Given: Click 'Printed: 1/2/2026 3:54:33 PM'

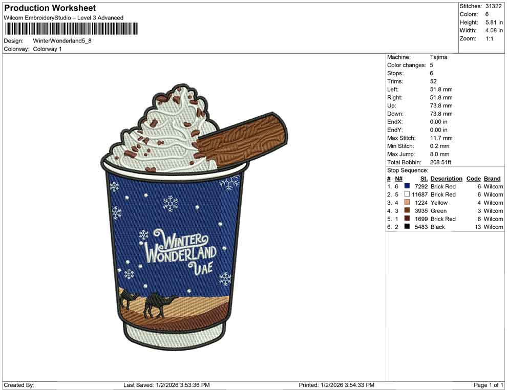Looking at the screenshot, I should [x=336, y=385].
